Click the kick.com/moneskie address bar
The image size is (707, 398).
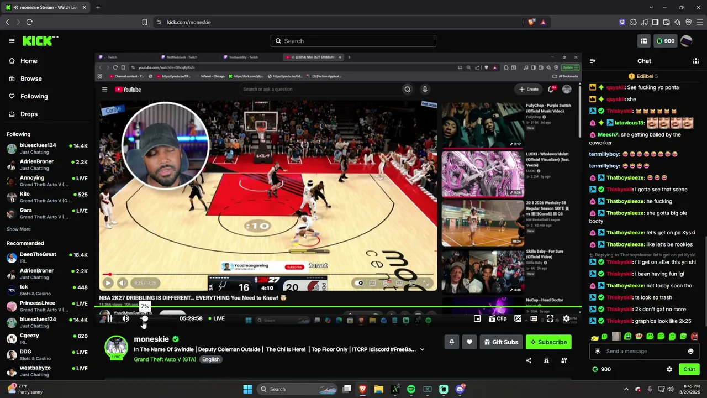pos(338,22)
